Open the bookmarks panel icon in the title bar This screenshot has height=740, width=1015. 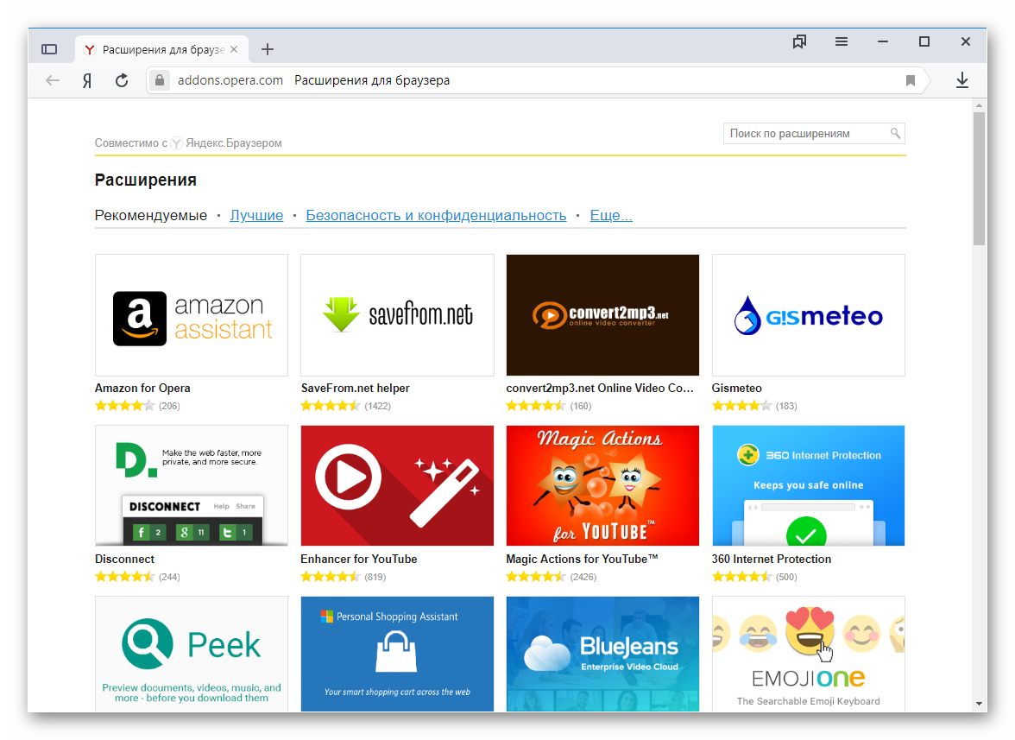click(799, 42)
